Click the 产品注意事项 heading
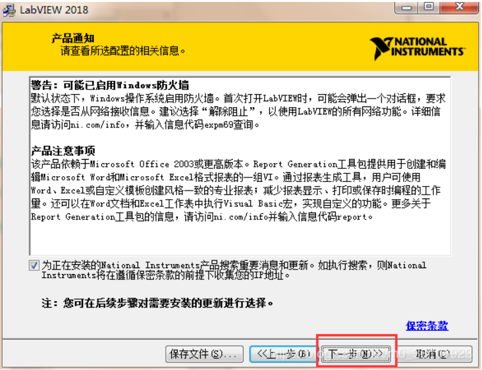Viewport: 482px width, 370px height. 63,150
